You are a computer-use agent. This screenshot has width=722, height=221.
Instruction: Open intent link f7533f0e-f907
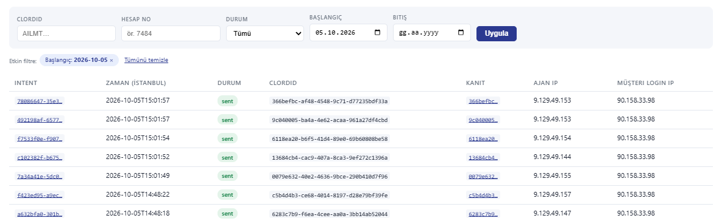click(x=40, y=139)
